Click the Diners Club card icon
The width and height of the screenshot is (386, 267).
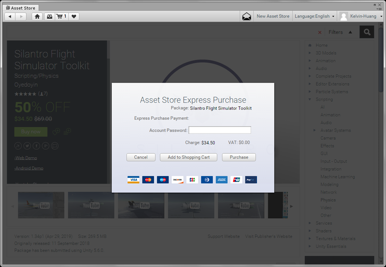click(x=207, y=180)
